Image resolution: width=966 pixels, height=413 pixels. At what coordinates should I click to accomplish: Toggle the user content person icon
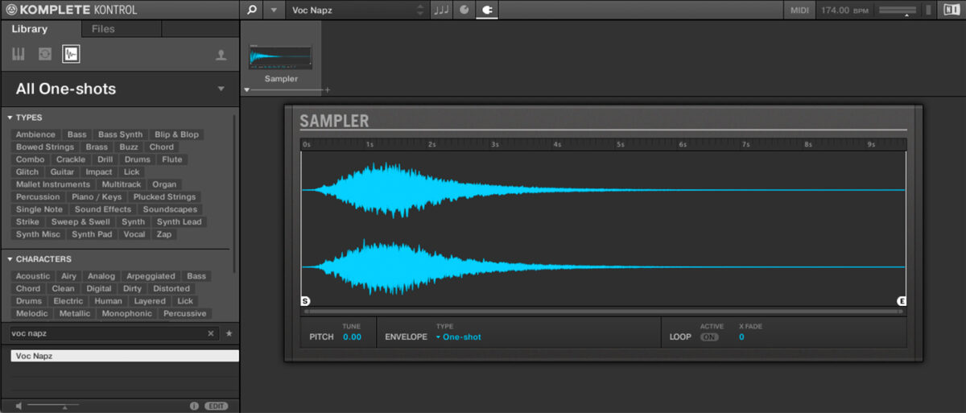click(221, 55)
